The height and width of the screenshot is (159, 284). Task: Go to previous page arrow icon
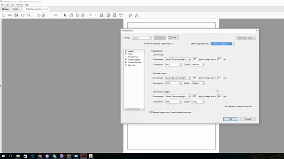[x=38, y=15]
